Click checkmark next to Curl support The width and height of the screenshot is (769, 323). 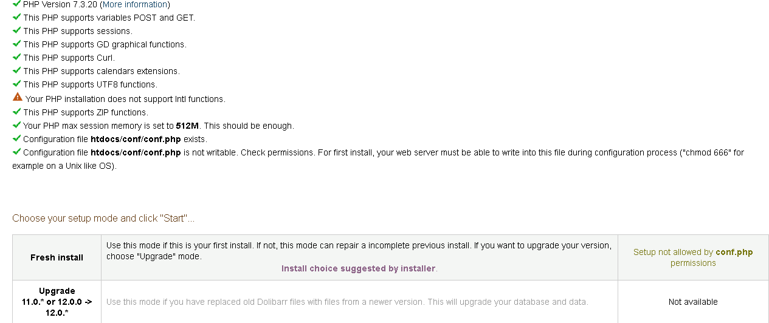[16, 57]
